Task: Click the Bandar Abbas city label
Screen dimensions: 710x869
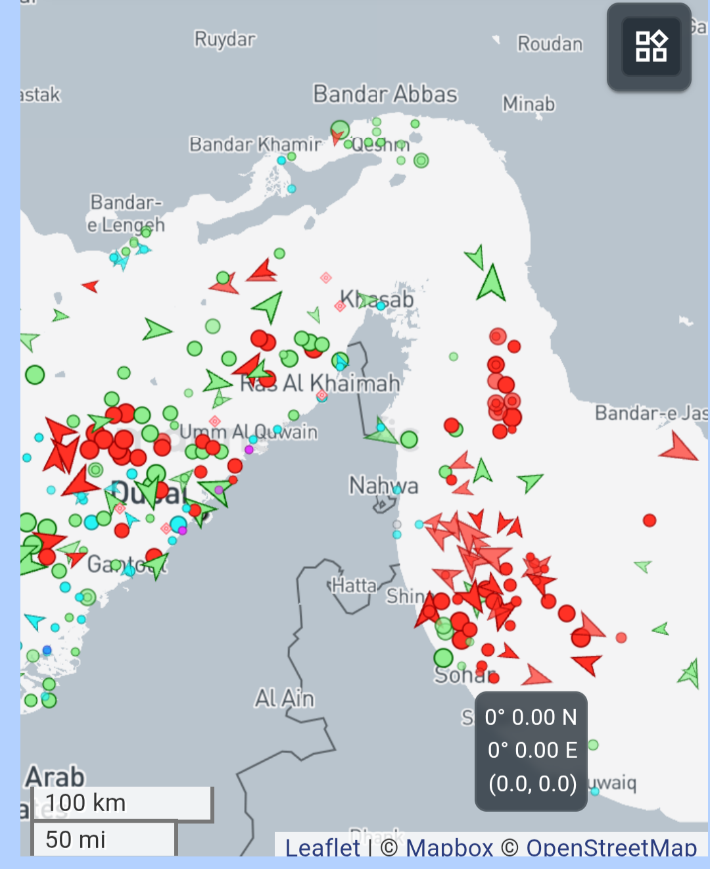Action: (385, 94)
